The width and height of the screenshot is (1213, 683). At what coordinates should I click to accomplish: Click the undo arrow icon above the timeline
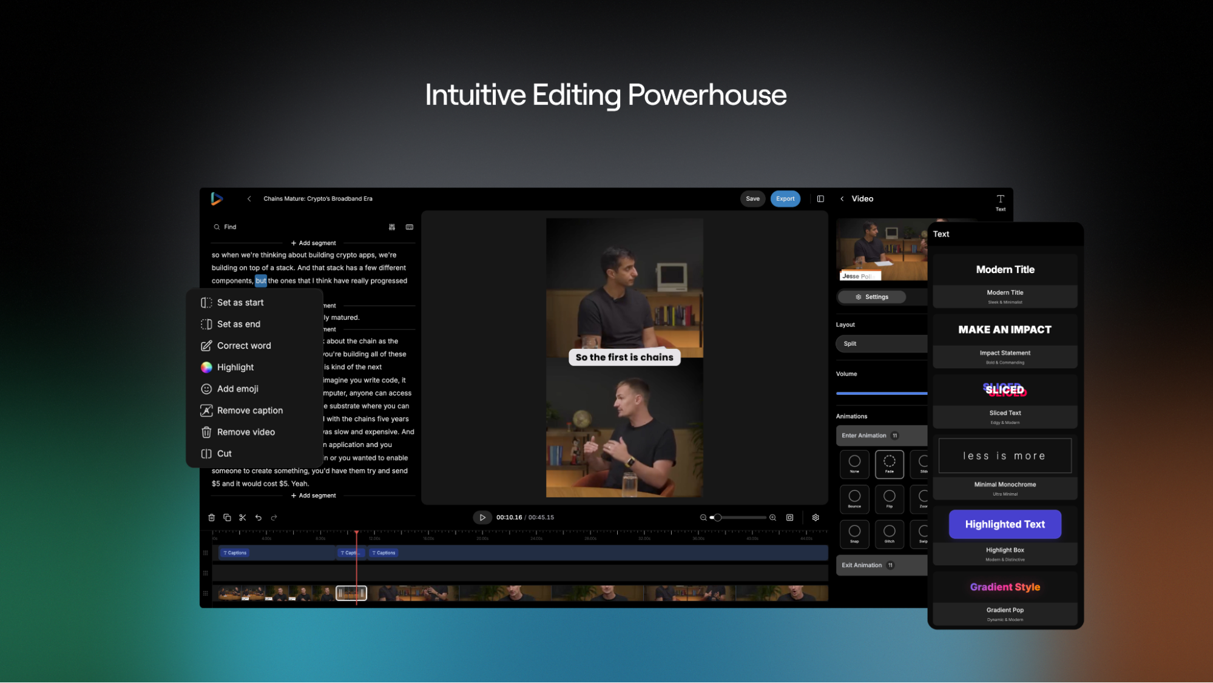258,517
